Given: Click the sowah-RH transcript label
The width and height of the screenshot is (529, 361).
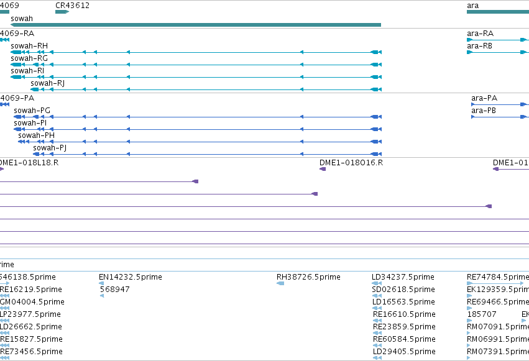Looking at the screenshot, I should coord(29,46).
